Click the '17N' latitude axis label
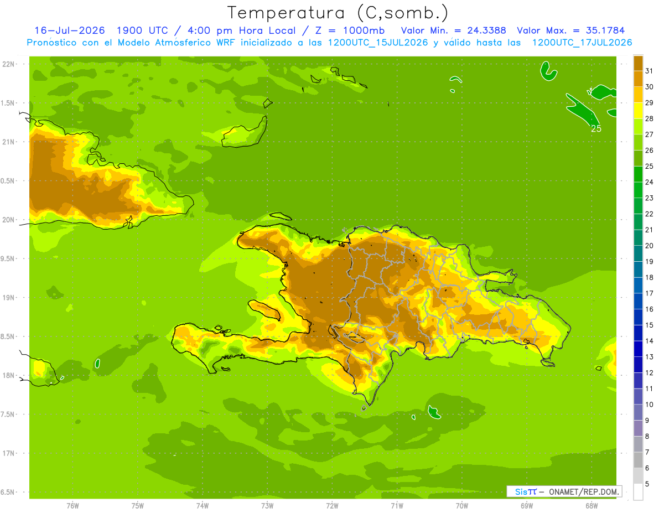664x513 pixels. click(x=9, y=454)
